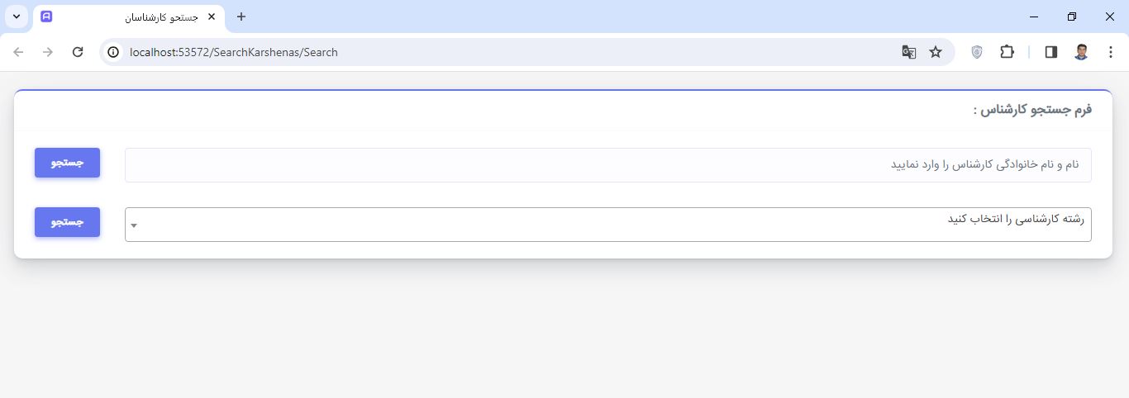Open a new tab with plus button
This screenshot has width=1129, height=398.
(x=241, y=17)
